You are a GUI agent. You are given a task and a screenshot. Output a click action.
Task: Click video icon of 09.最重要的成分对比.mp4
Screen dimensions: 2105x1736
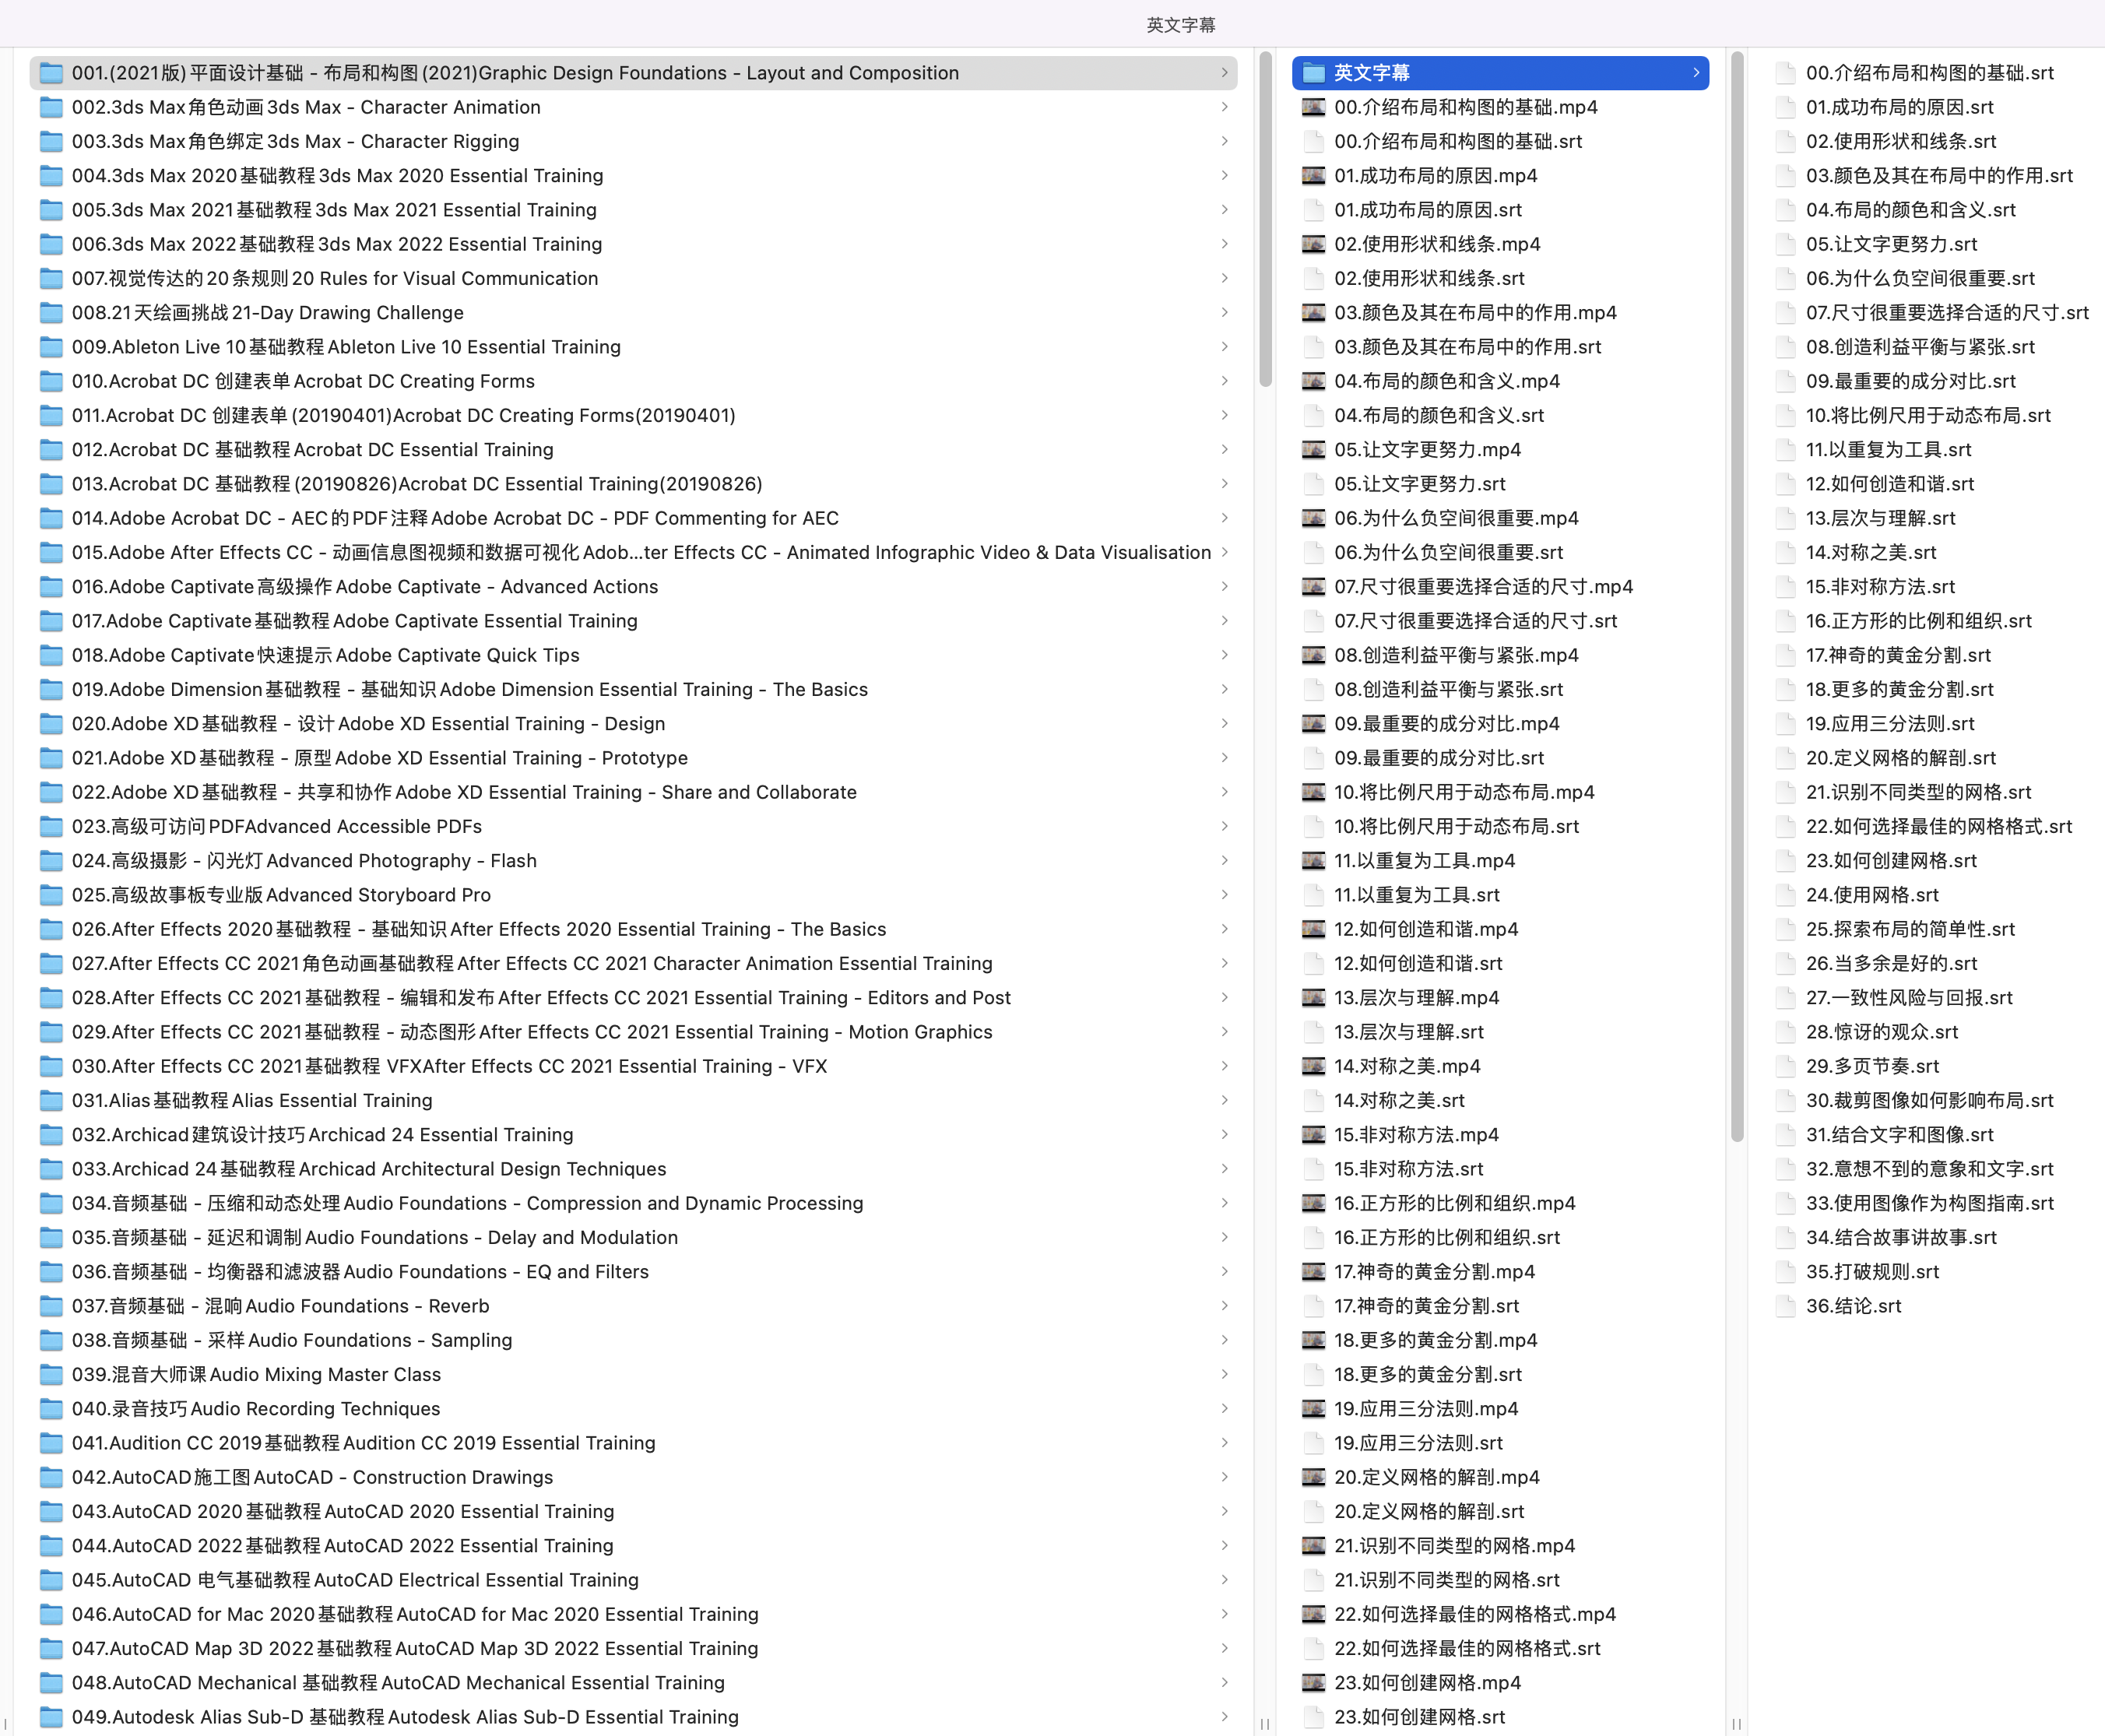[1314, 724]
